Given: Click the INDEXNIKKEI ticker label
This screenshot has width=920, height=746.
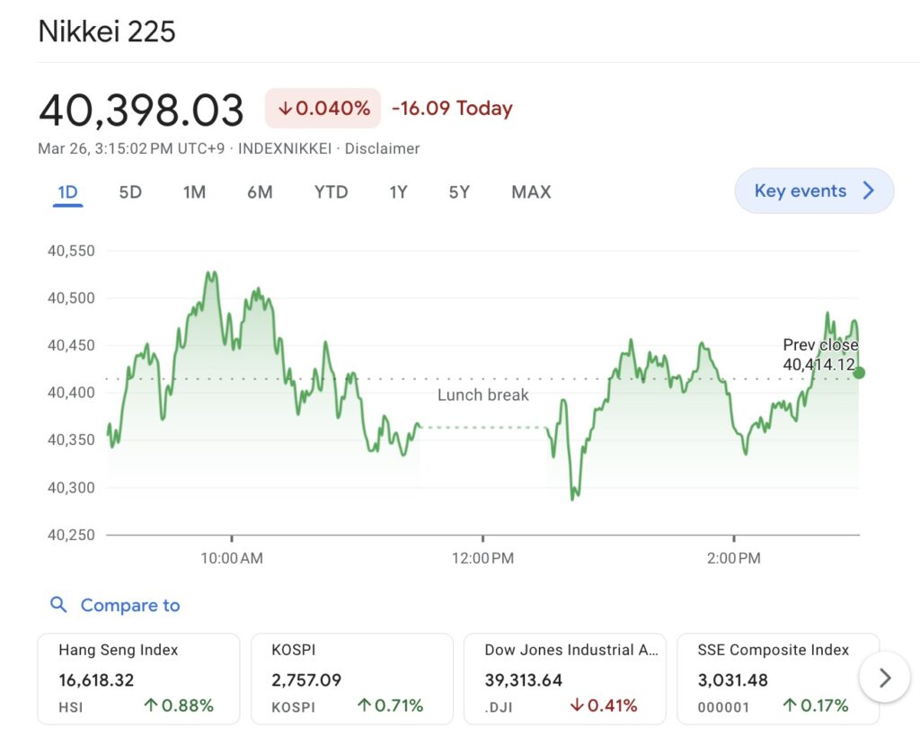Looking at the screenshot, I should point(285,148).
